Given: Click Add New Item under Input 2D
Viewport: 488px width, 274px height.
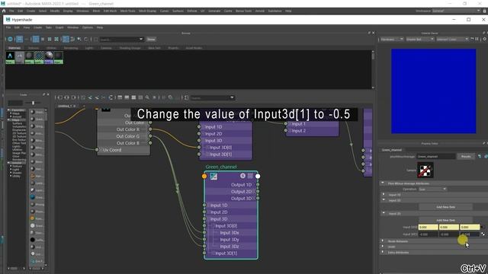Looking at the screenshot, I should click(445, 207).
